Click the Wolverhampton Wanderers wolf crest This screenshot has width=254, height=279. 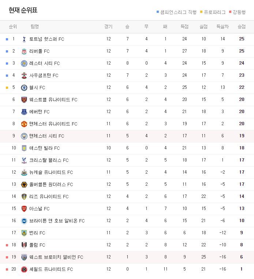tap(24, 184)
